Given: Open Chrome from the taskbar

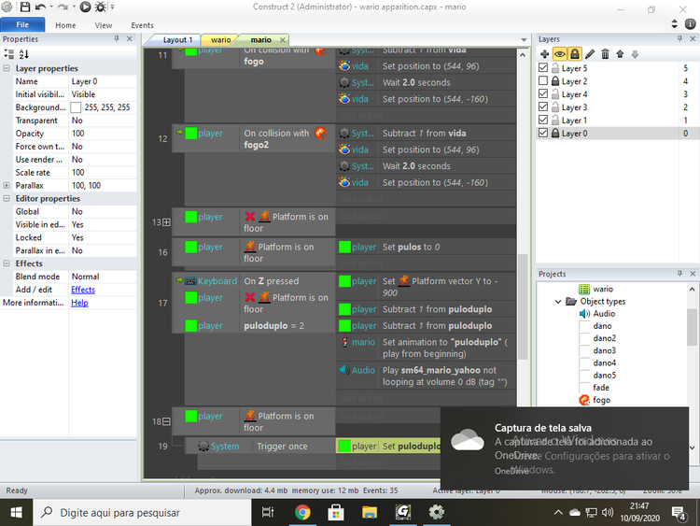Looking at the screenshot, I should 302,512.
